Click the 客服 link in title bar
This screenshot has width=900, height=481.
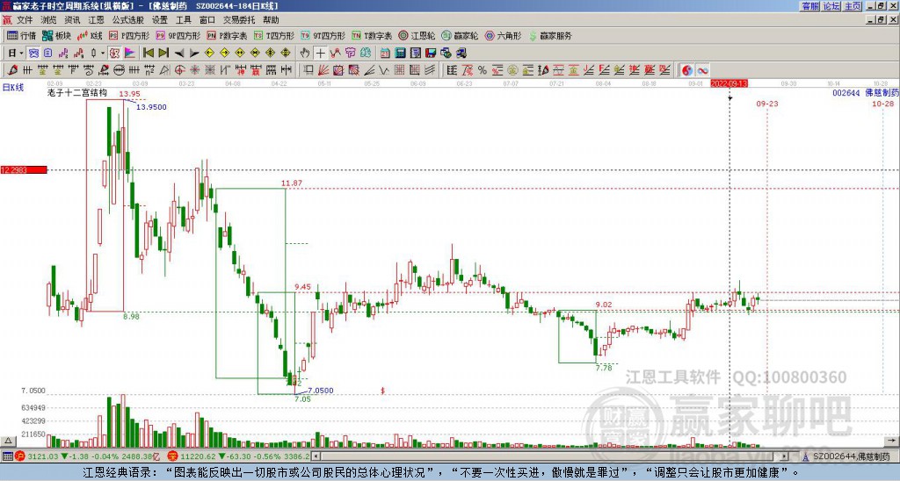coord(810,6)
